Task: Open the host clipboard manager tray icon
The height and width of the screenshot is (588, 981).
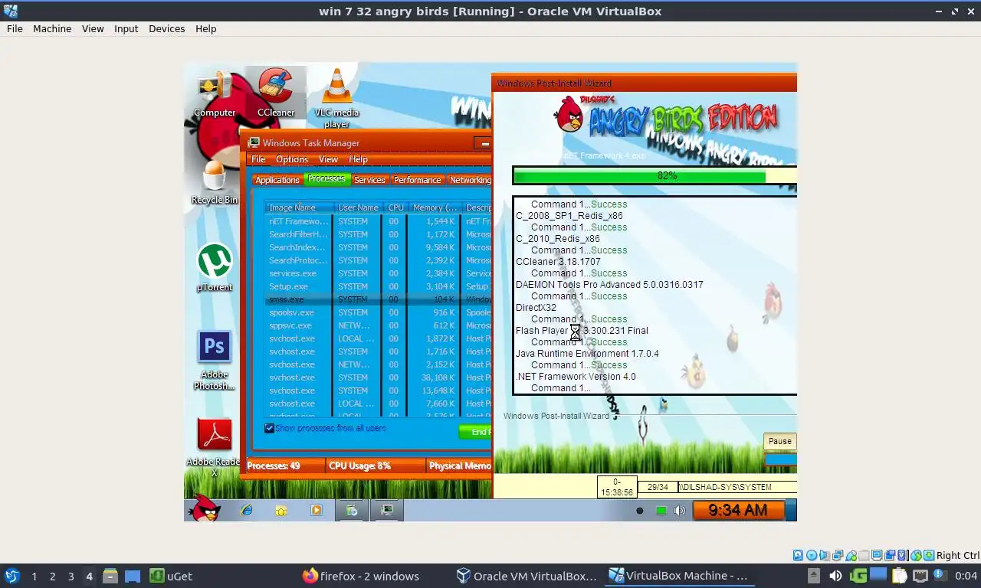Action: coord(899,576)
